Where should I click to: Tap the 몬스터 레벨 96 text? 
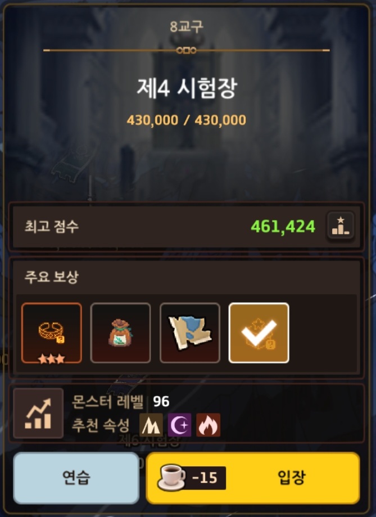(121, 402)
